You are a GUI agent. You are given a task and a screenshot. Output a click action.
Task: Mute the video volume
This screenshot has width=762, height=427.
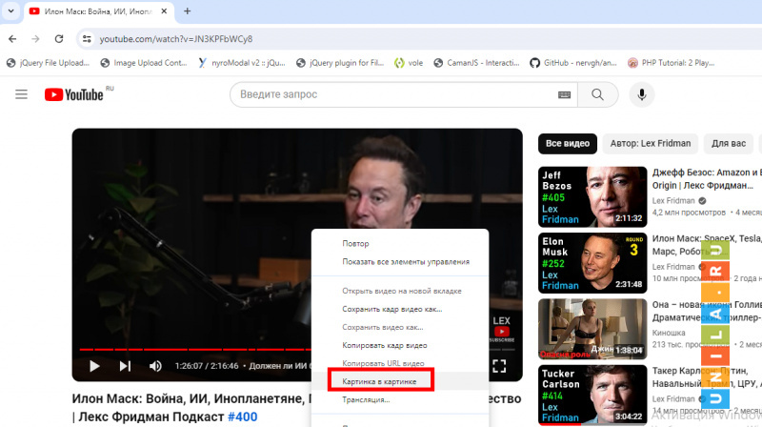[x=155, y=365]
